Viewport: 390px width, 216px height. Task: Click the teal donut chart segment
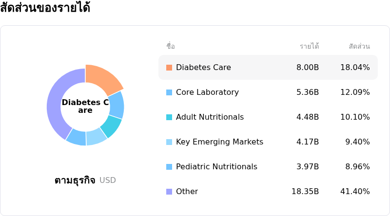112,126
